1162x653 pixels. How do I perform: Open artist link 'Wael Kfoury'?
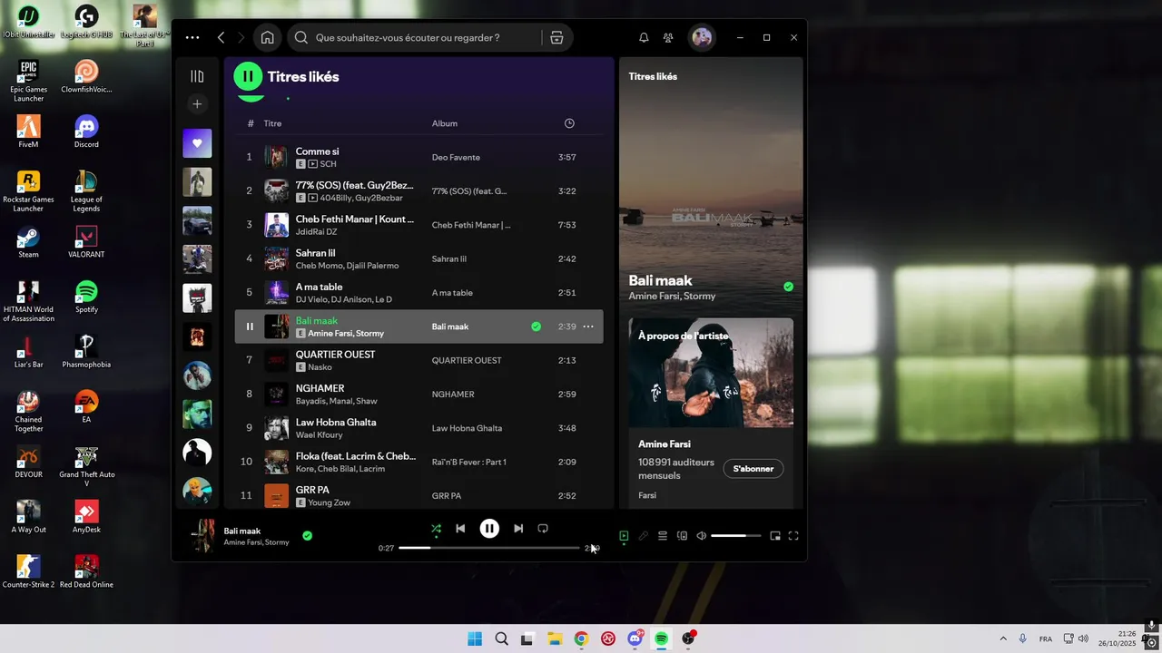tap(317, 435)
